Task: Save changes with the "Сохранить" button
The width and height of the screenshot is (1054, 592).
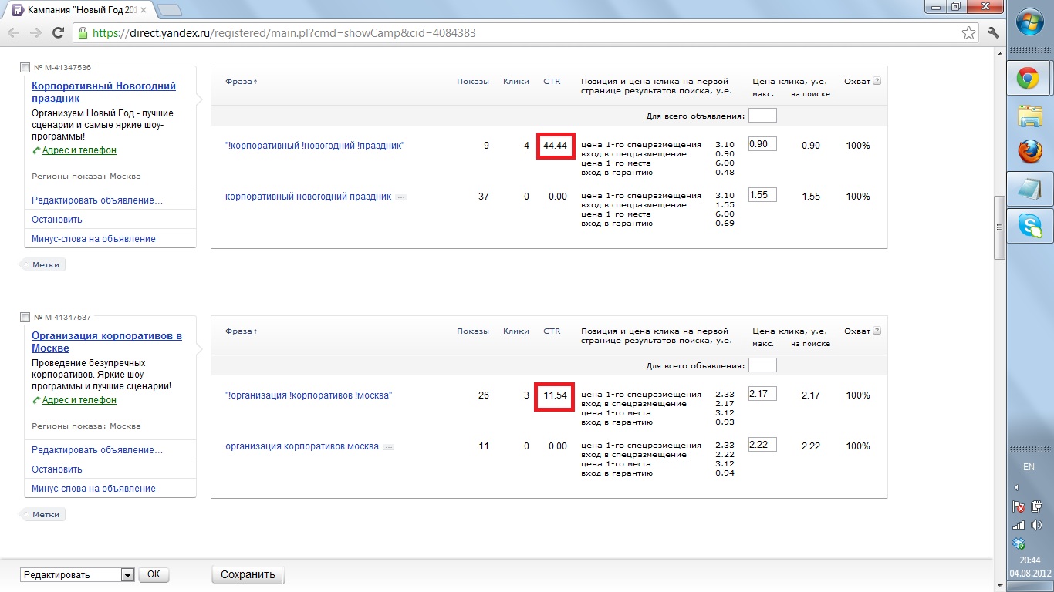Action: [x=248, y=575]
